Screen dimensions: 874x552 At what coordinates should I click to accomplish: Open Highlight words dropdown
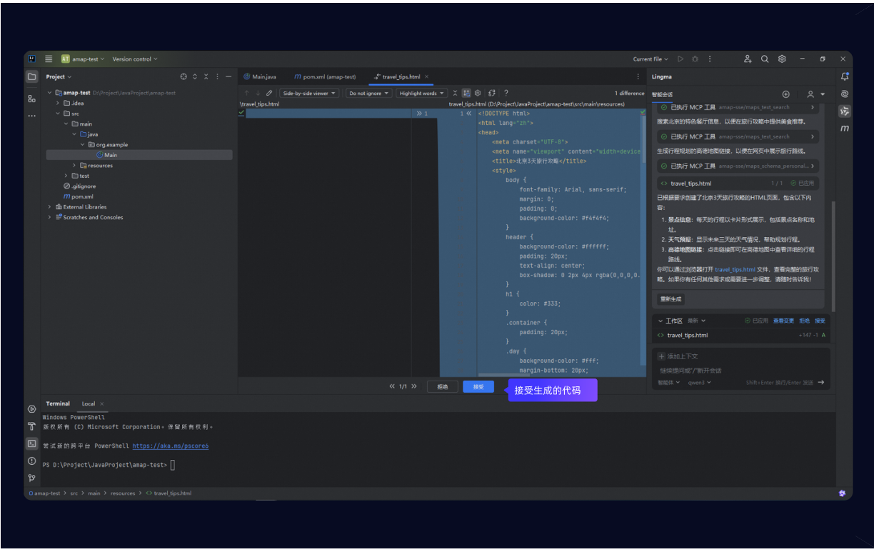point(421,93)
